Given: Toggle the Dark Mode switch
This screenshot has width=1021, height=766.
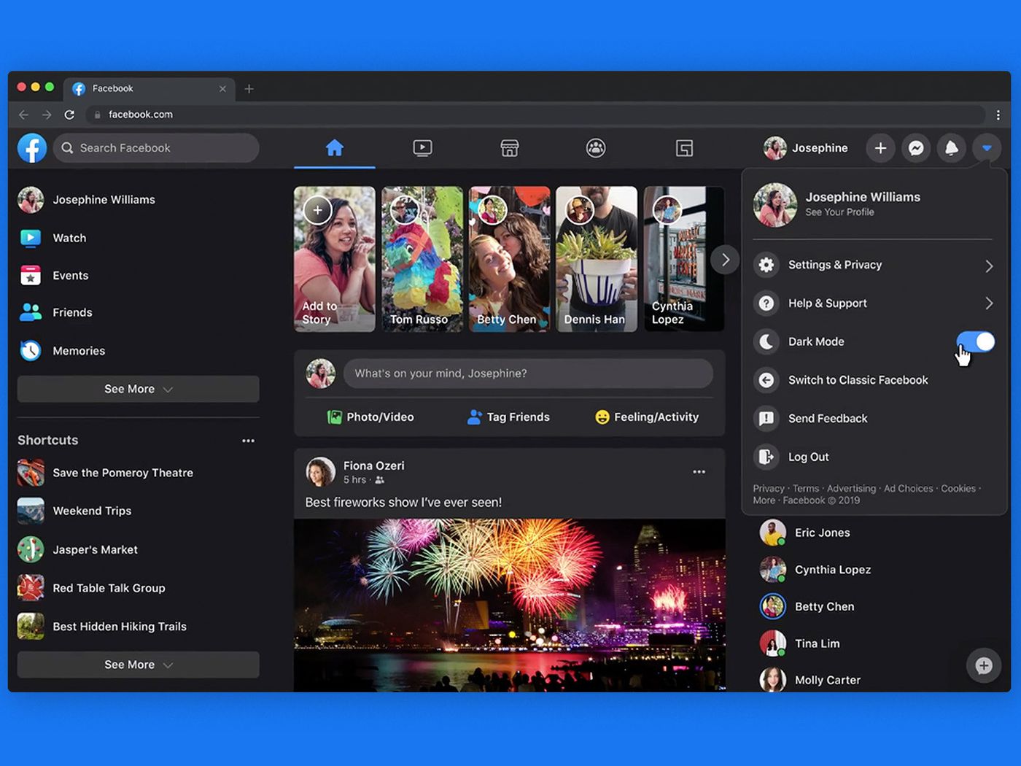Looking at the screenshot, I should 975,341.
